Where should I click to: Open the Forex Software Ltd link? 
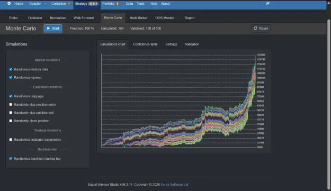[174, 185]
